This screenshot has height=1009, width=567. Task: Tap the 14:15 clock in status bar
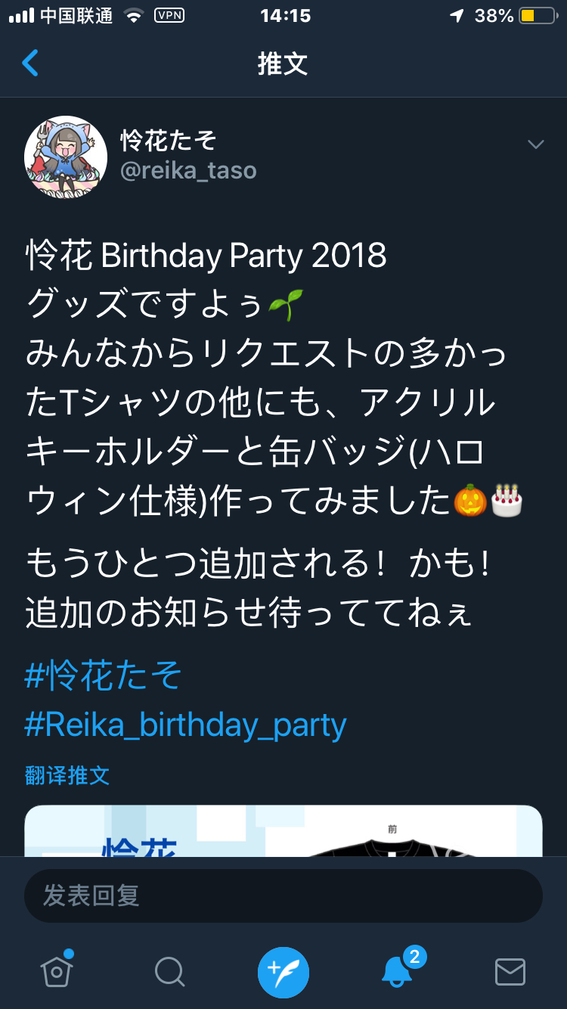[285, 16]
